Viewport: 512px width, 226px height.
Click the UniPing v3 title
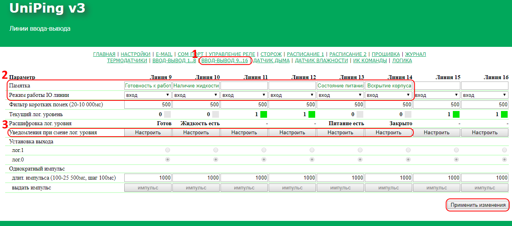point(47,8)
